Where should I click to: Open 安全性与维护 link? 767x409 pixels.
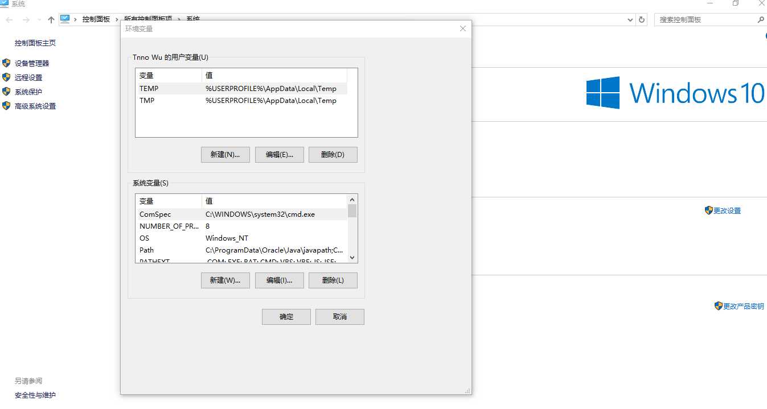(x=35, y=395)
